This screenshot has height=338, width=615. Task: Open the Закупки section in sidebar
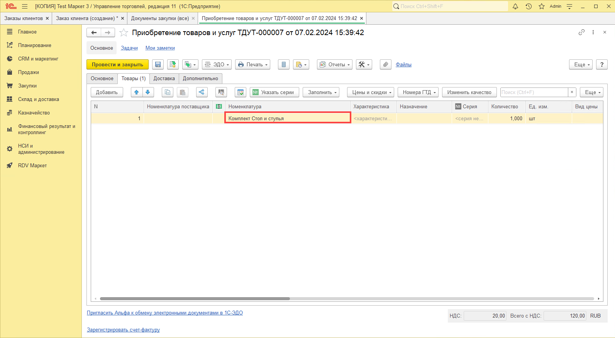point(41,86)
